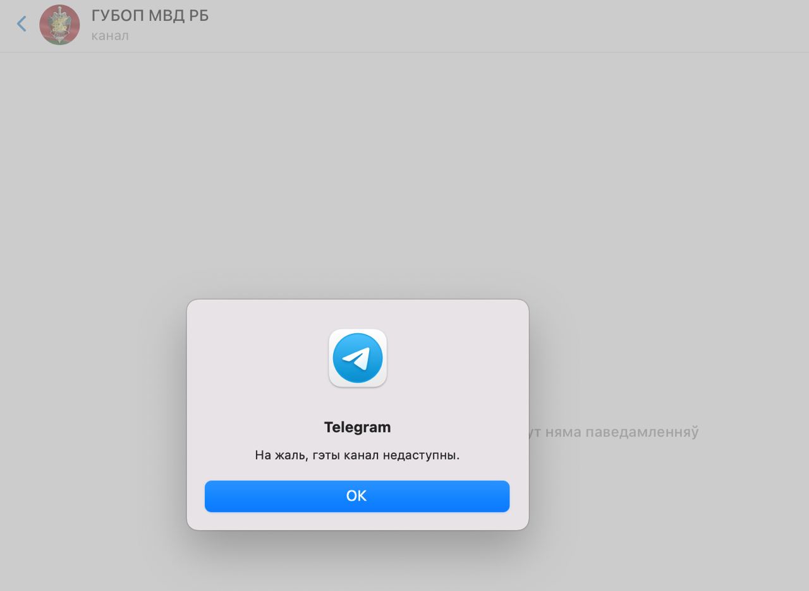809x591 pixels.
Task: Click 'РБ' in the channel title
Action: [x=199, y=16]
